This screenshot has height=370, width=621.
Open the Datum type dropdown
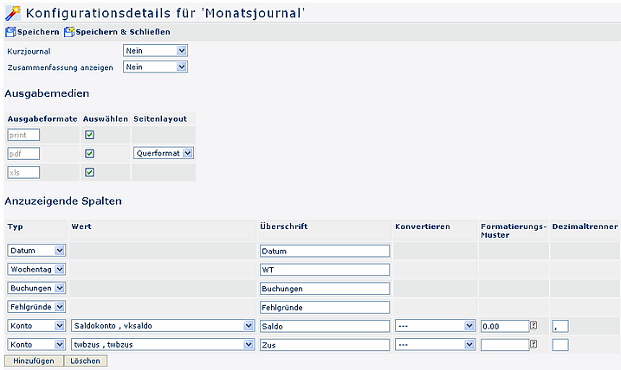point(36,250)
